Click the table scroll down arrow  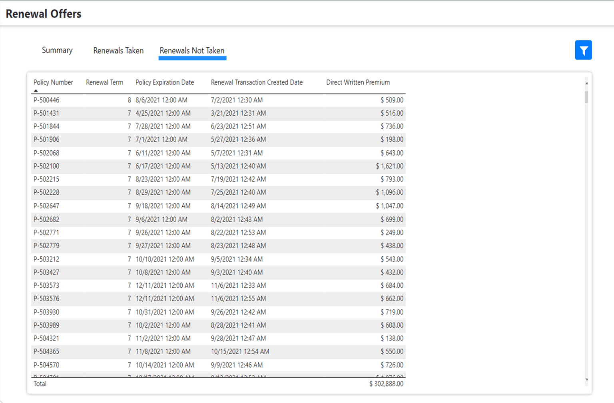pyautogui.click(x=586, y=379)
